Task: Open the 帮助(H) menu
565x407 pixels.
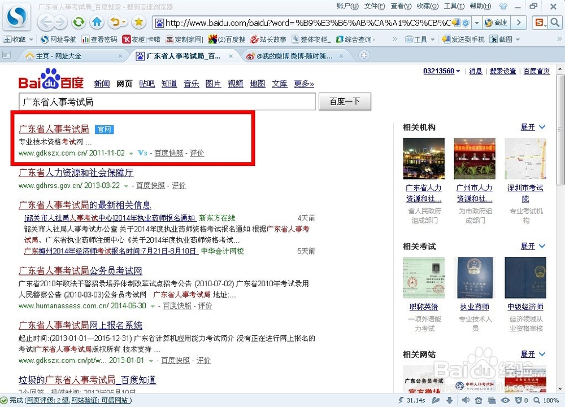Action: tap(480, 6)
